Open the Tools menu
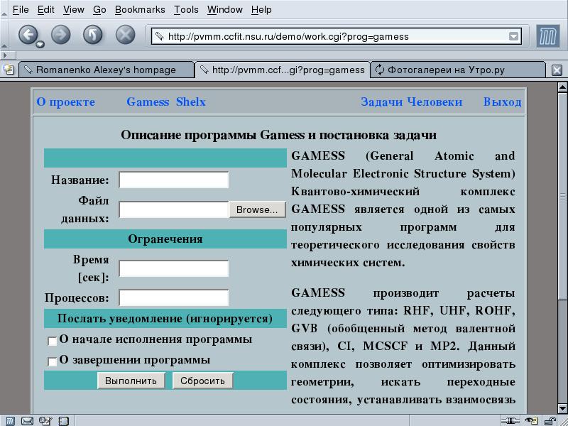Image resolution: width=568 pixels, height=426 pixels. click(x=186, y=10)
